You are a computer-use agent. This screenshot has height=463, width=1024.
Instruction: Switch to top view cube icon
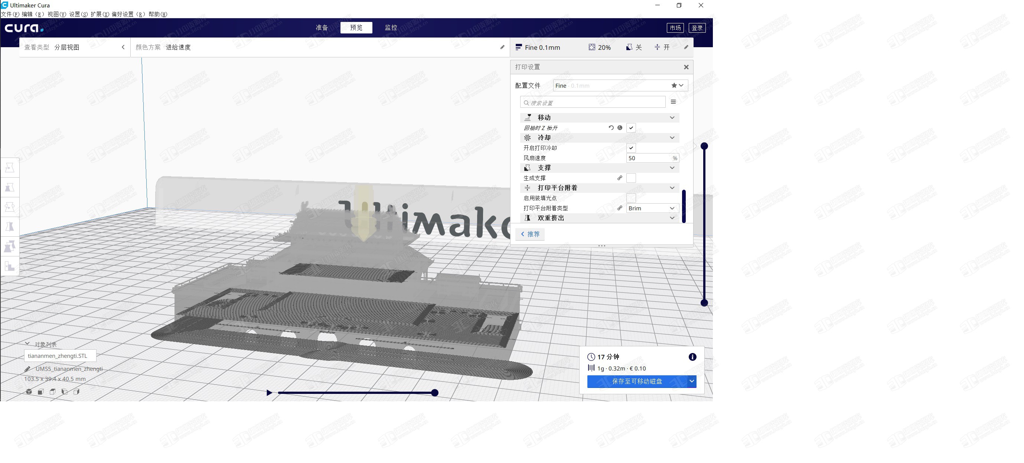(52, 392)
